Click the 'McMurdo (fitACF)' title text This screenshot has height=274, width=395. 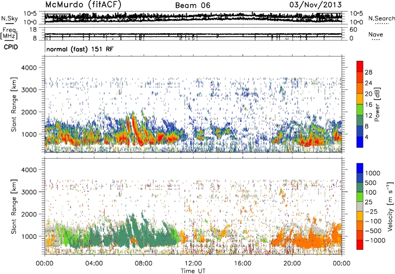[x=83, y=5]
